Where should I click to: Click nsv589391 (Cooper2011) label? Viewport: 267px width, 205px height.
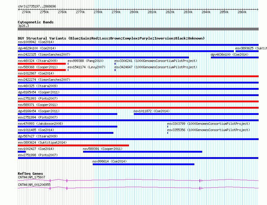[103, 149]
